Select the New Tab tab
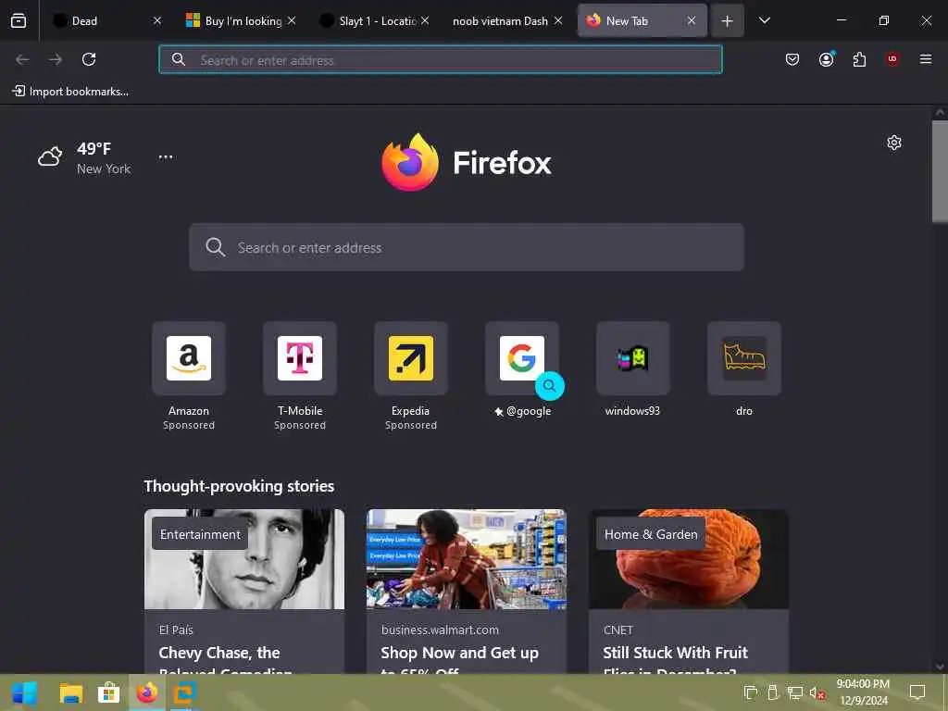The width and height of the screenshot is (948, 711). click(x=641, y=21)
